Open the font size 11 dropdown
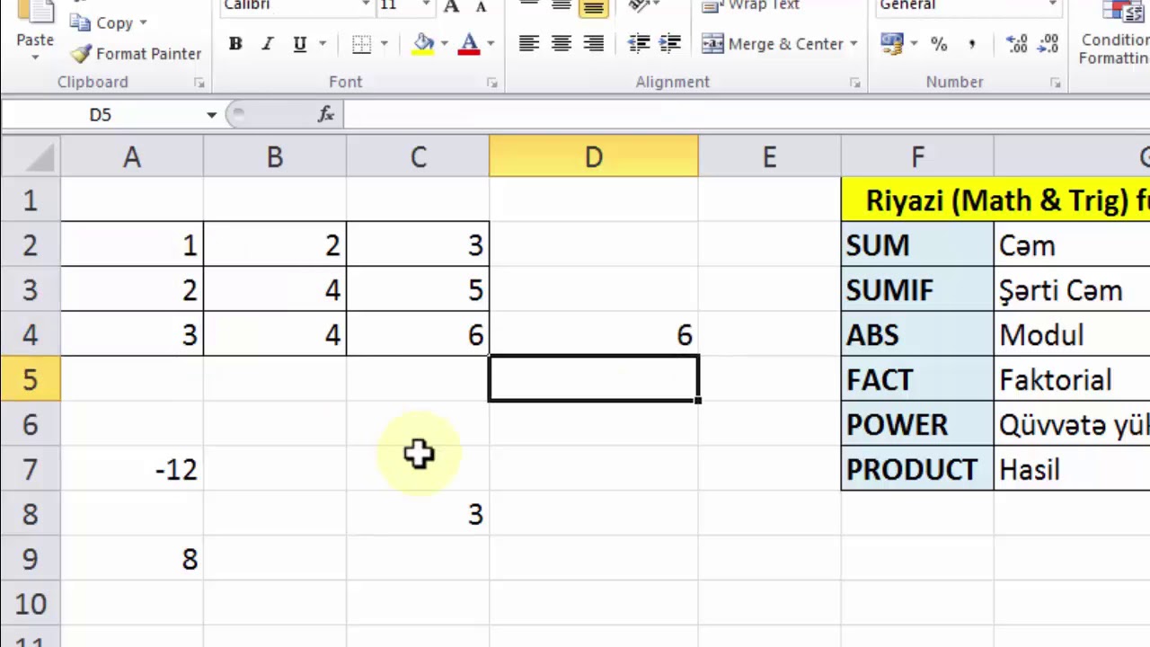The height and width of the screenshot is (647, 1150). 427,5
